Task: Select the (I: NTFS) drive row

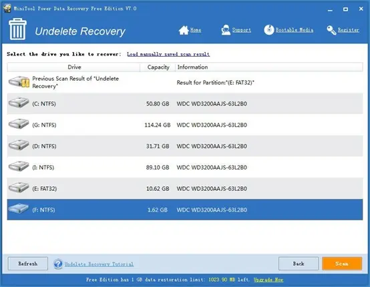Action: (x=185, y=168)
